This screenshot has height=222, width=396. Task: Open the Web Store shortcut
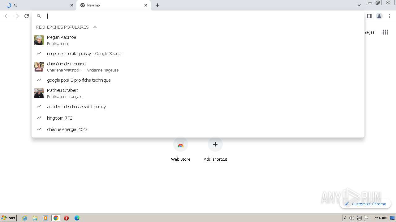(181, 150)
